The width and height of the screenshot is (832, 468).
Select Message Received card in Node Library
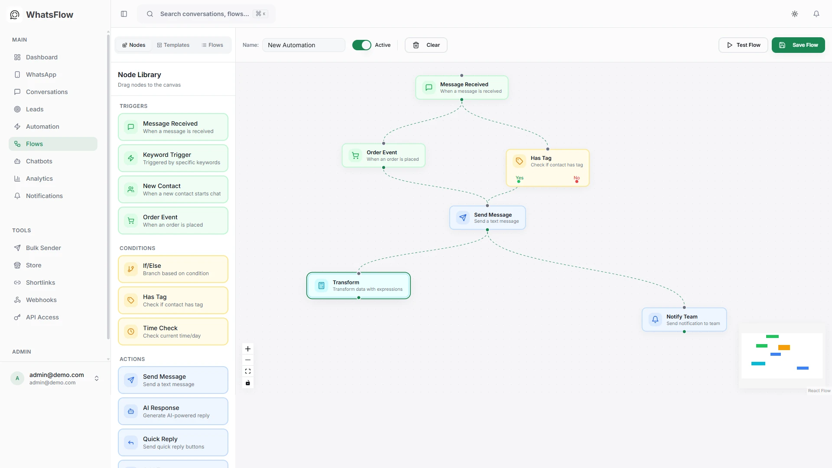point(173,127)
